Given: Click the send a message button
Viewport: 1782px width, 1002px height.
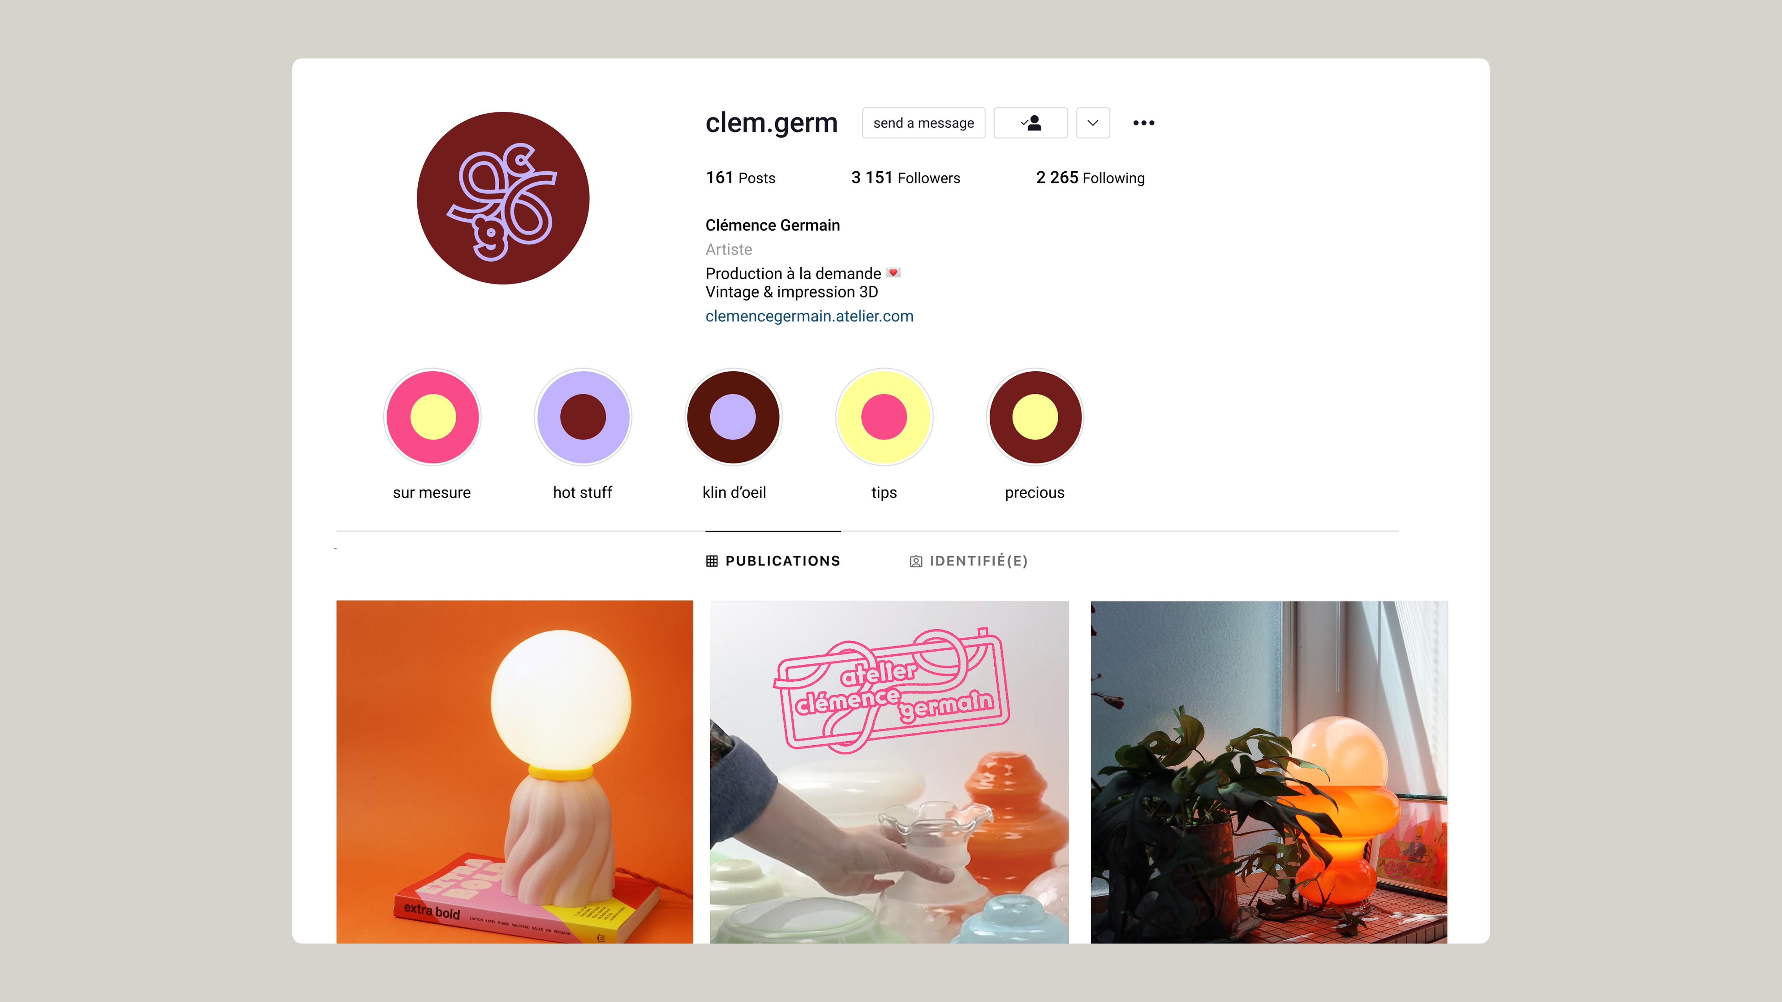Looking at the screenshot, I should click(x=923, y=123).
